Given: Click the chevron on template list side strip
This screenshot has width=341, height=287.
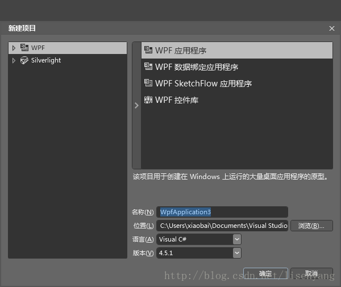Looking at the screenshot, I should tap(136, 106).
